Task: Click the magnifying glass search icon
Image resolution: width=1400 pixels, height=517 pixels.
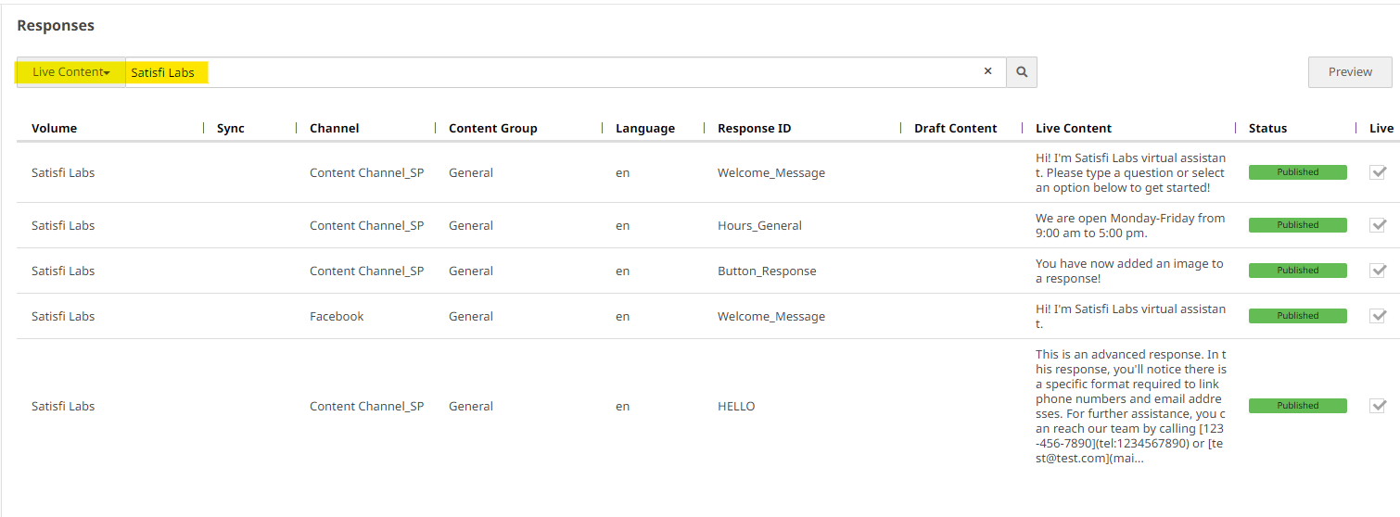Action: [1021, 72]
